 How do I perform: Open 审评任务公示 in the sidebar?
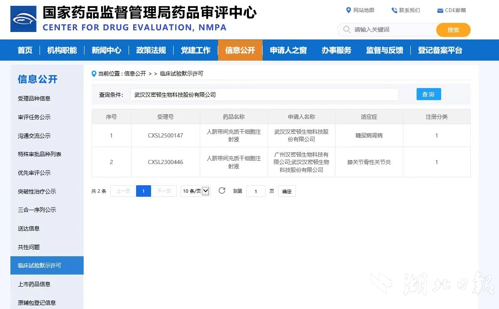(x=34, y=117)
